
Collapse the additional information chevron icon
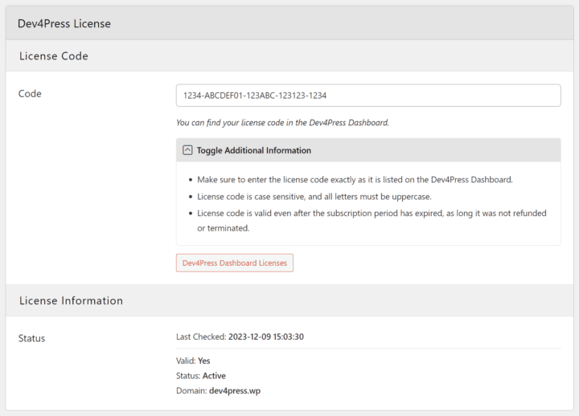click(x=187, y=150)
